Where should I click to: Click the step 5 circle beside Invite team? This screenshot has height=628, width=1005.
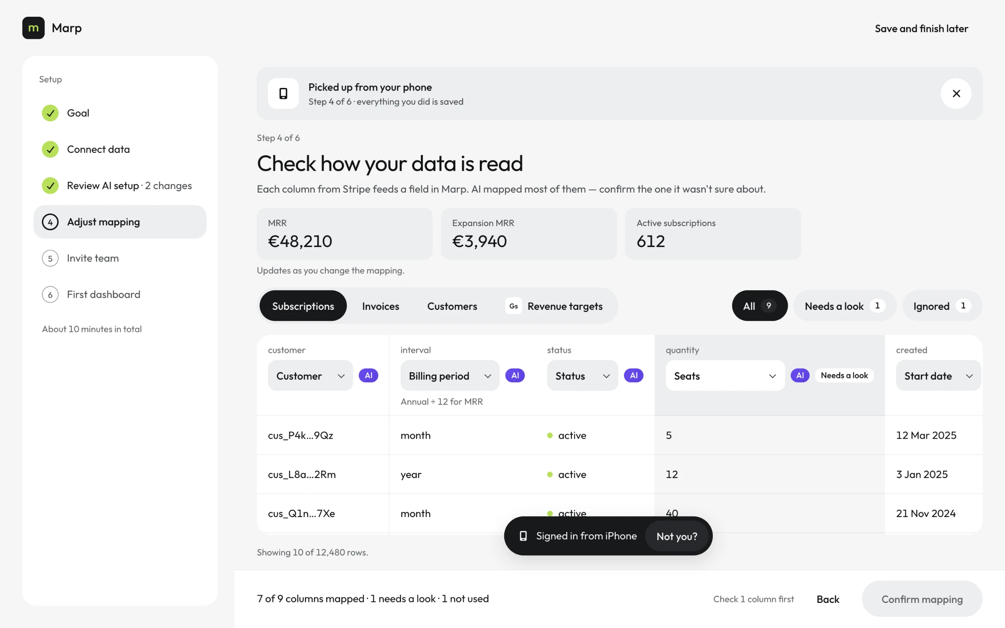(50, 258)
